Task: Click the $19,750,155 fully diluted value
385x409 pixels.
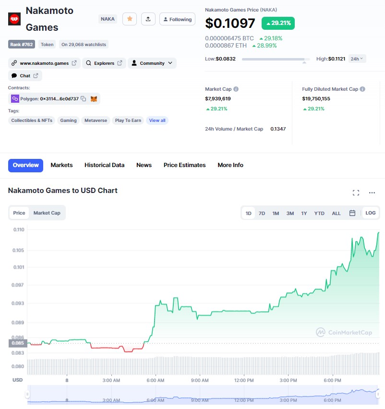Action: click(316, 98)
